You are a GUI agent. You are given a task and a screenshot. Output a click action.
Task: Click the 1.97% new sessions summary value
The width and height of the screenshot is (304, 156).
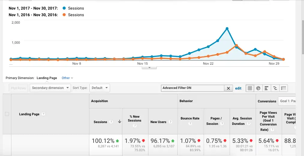[x=133, y=141]
